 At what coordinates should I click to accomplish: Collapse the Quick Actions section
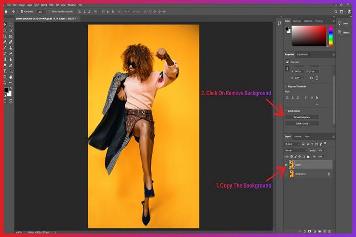(286, 111)
